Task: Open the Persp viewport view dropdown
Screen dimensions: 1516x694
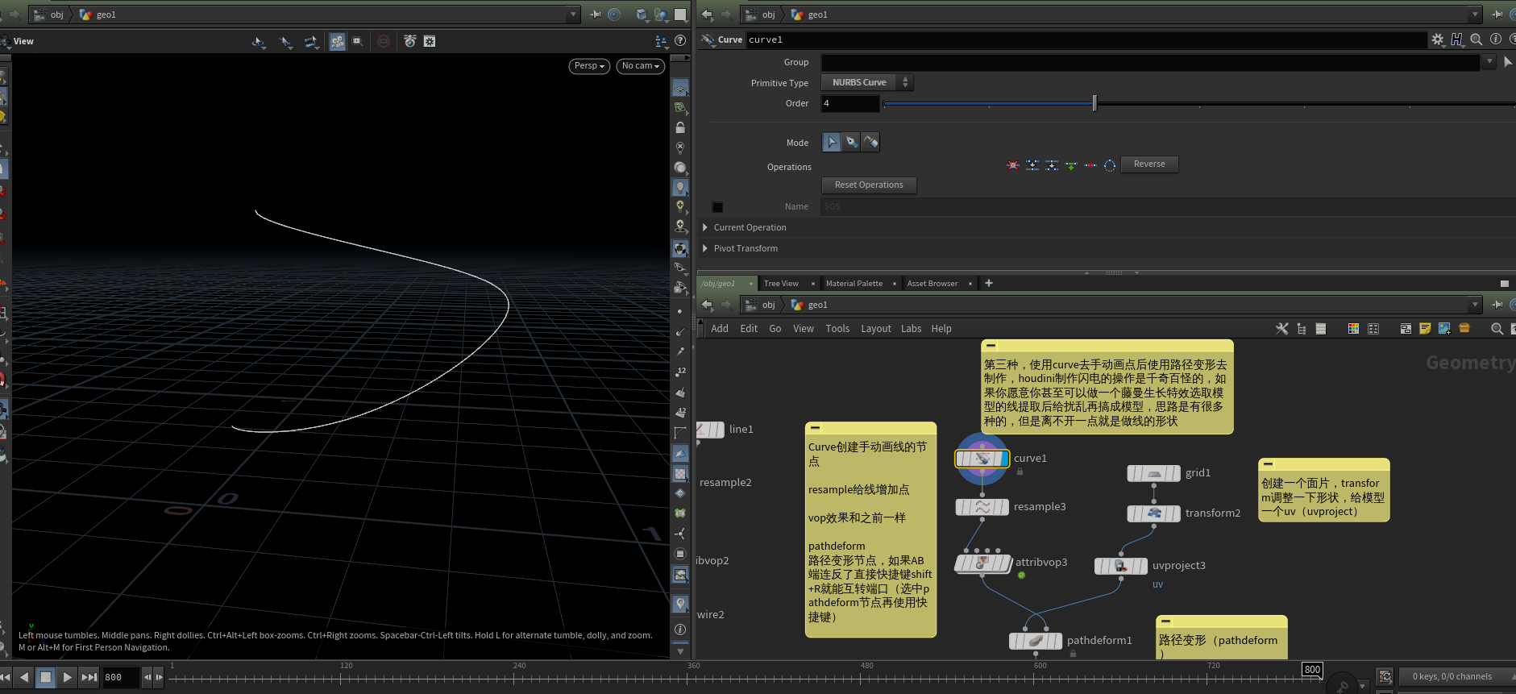Action: tap(589, 66)
